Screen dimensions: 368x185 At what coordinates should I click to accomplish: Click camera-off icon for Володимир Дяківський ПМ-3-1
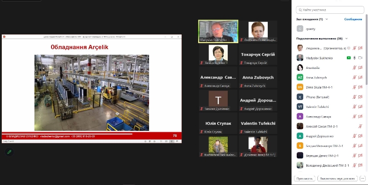coord(361,165)
